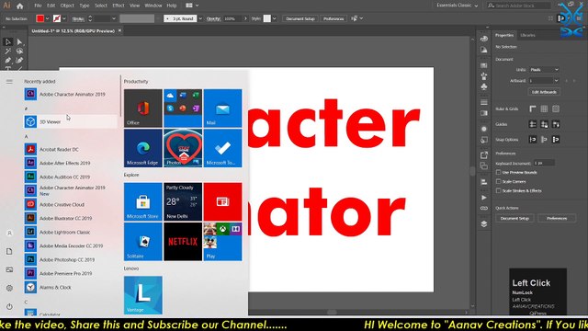Screen dimensions: 588x331
Task: Launch the Microsoft Edge tile
Action: (143, 148)
